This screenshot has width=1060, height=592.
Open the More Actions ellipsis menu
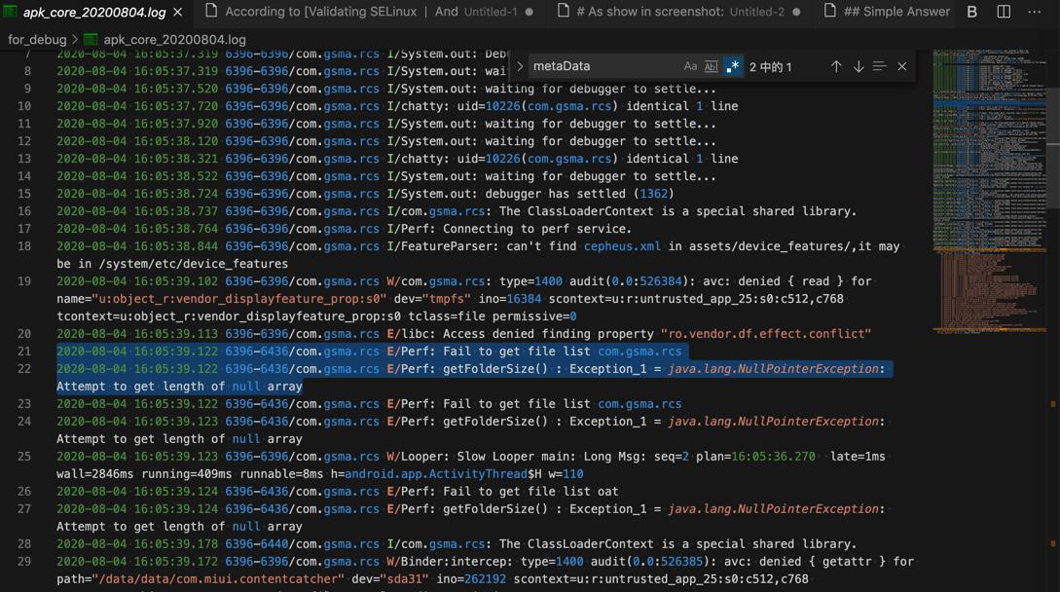[x=1035, y=12]
